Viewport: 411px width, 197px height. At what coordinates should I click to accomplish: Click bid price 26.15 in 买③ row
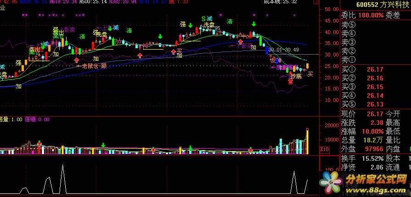375,87
